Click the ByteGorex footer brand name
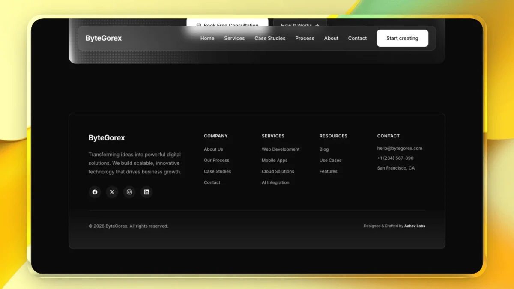 [107, 138]
